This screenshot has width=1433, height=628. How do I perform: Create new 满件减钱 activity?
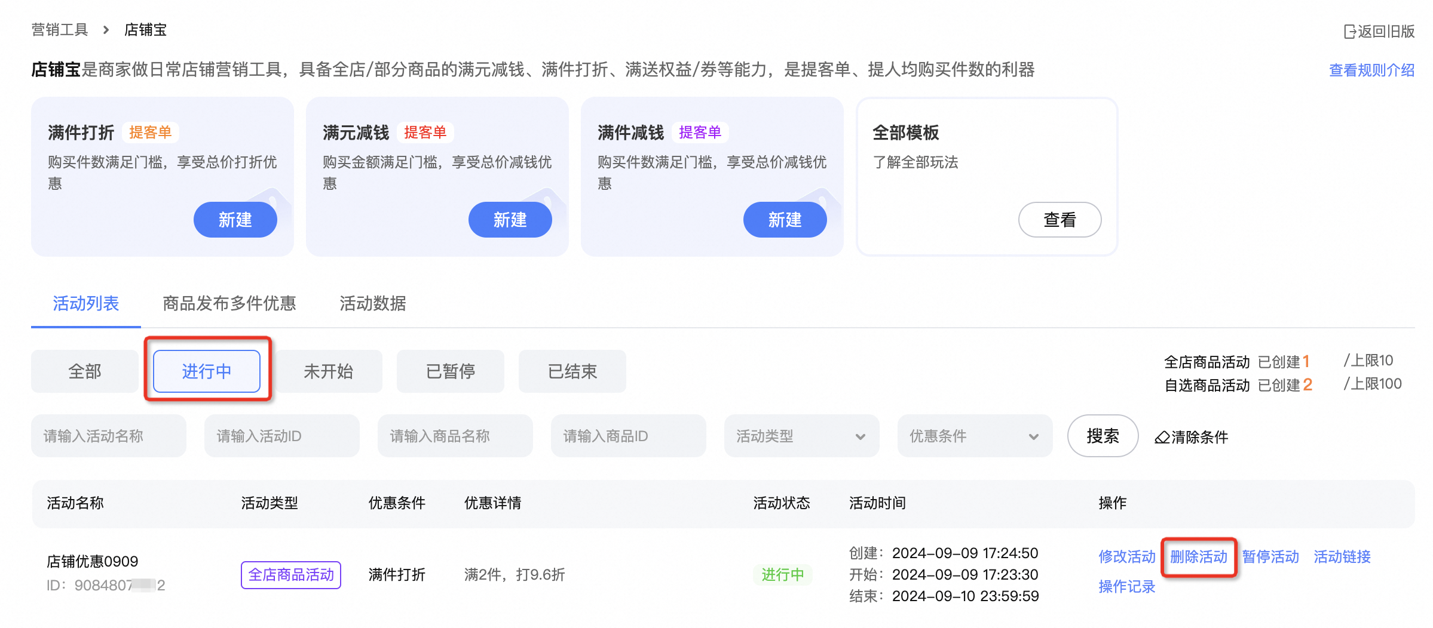(x=785, y=220)
